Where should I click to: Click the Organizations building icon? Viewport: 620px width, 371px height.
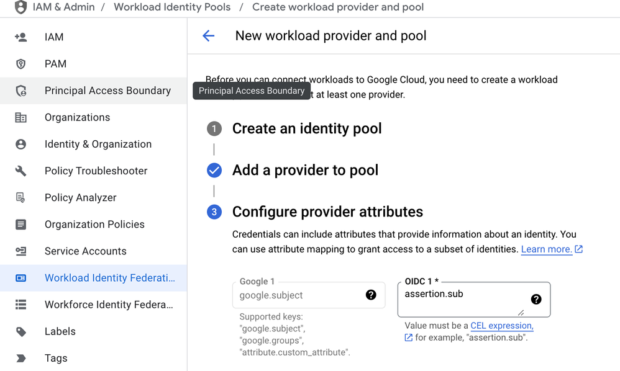(x=21, y=118)
